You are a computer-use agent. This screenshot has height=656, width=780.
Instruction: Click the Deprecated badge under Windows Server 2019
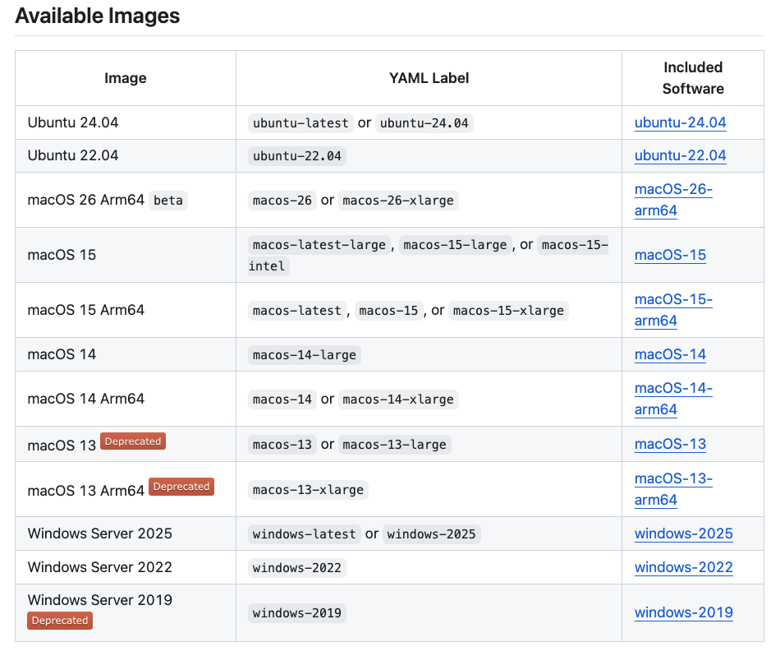(60, 621)
